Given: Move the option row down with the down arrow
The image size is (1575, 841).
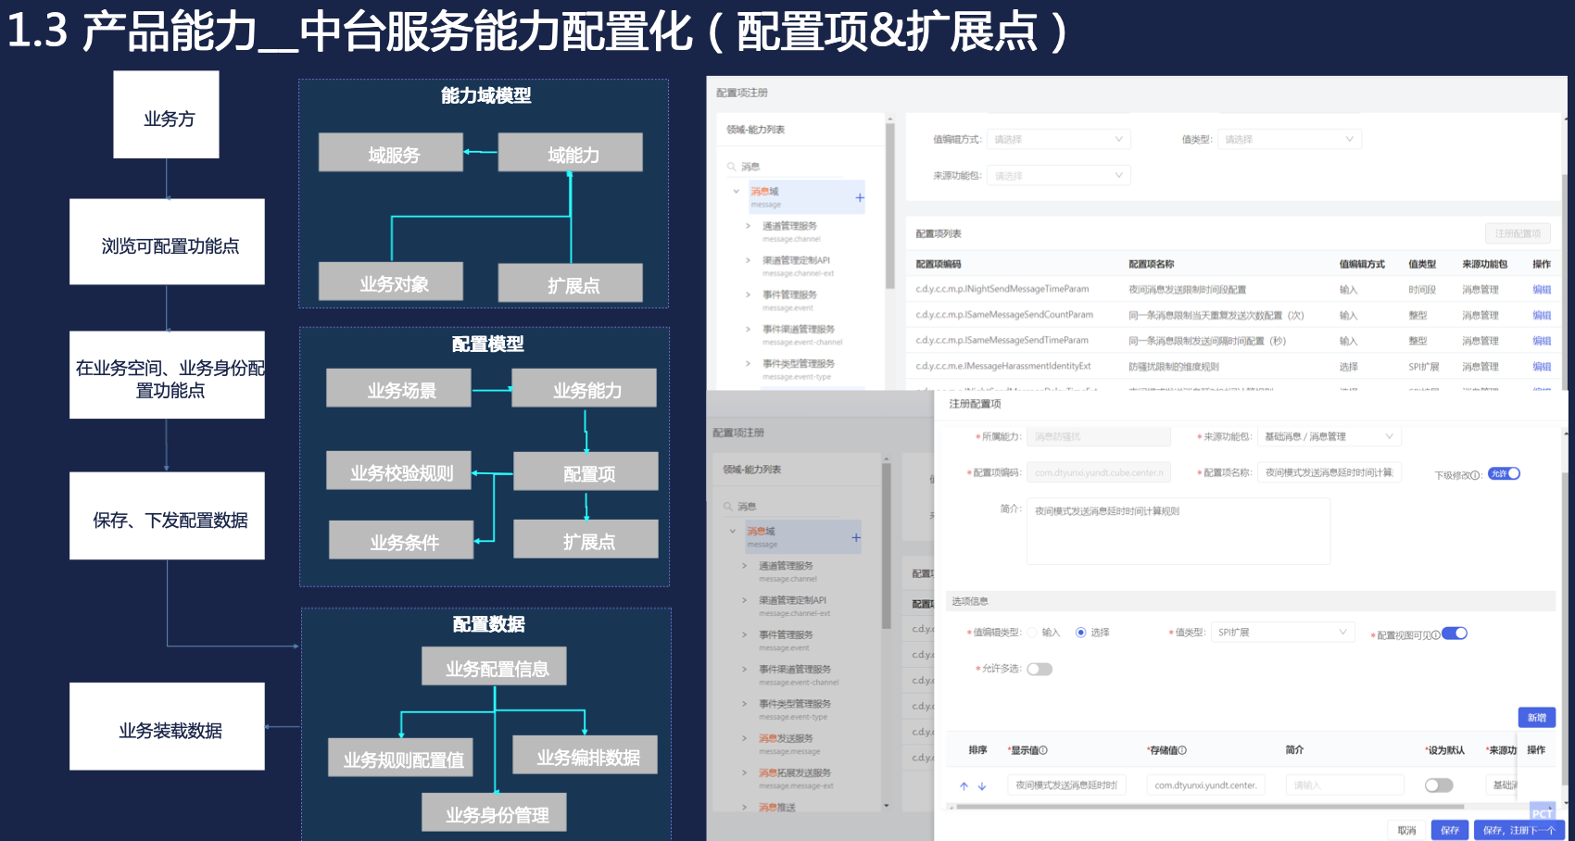Looking at the screenshot, I should pyautogui.click(x=982, y=785).
